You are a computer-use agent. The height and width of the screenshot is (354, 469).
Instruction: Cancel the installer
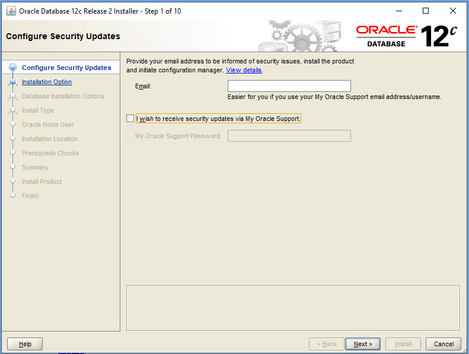coord(444,344)
